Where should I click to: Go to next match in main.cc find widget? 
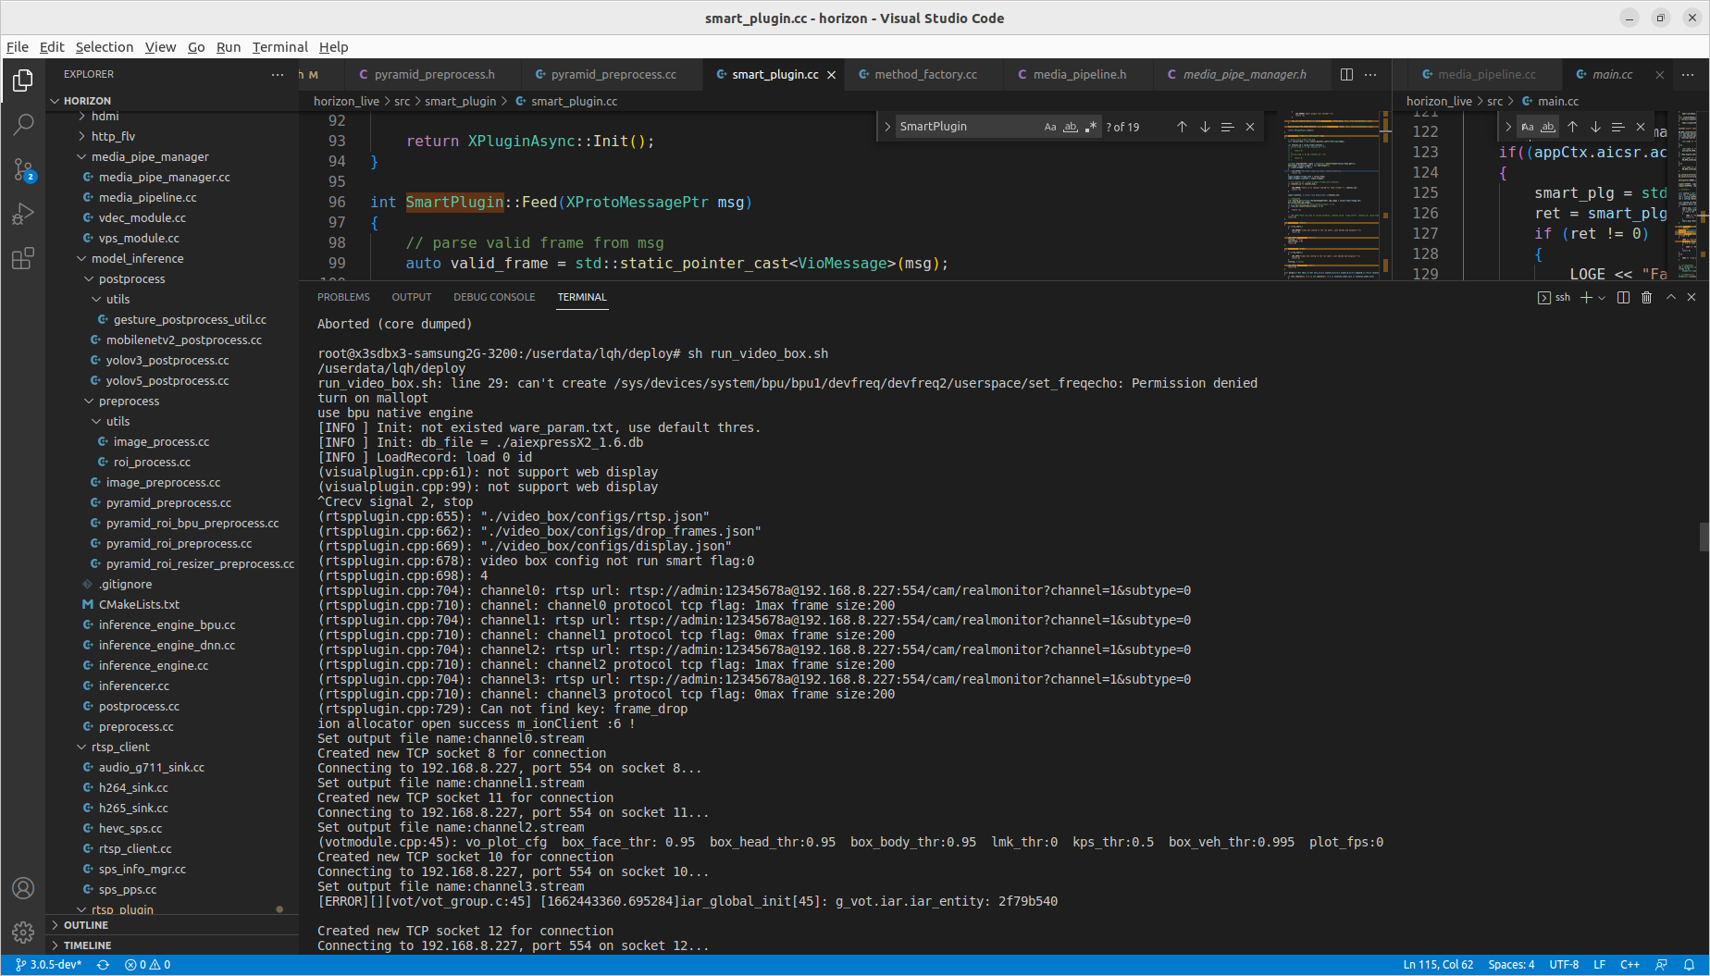tap(1595, 127)
